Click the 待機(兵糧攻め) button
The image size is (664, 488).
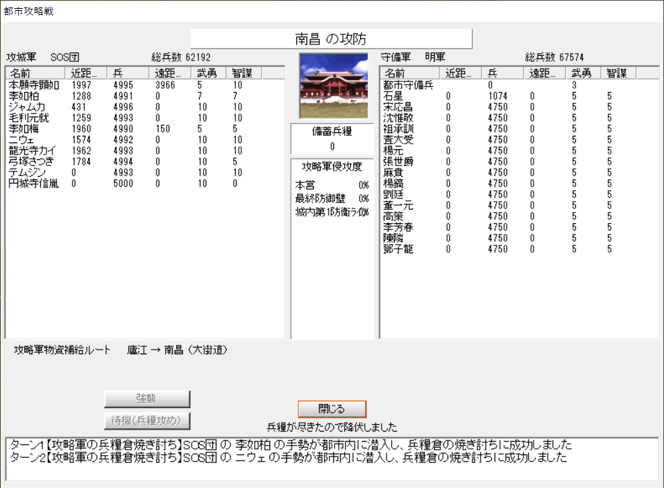[x=147, y=421]
